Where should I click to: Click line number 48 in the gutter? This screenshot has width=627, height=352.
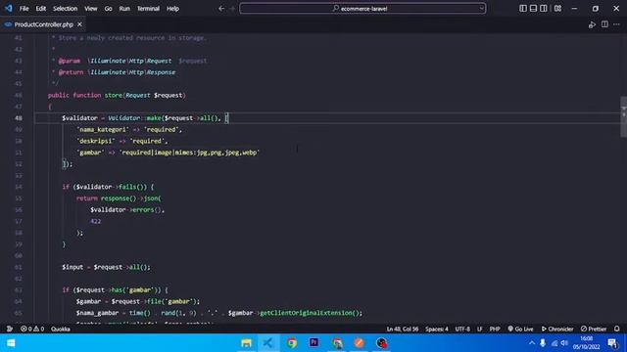point(19,118)
